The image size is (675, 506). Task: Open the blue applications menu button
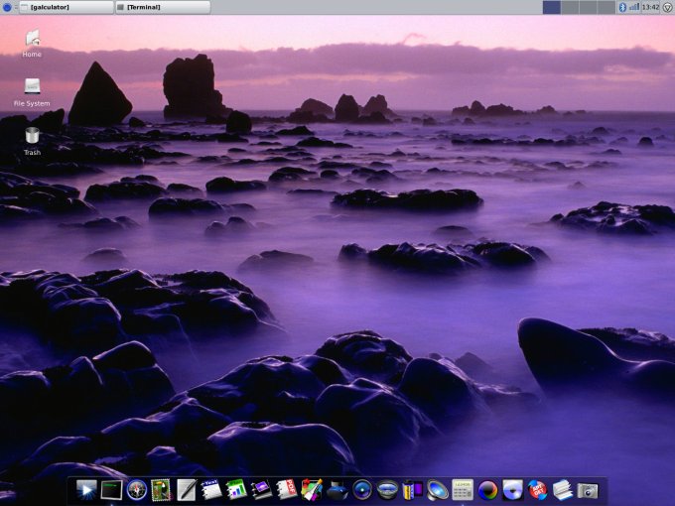8,7
